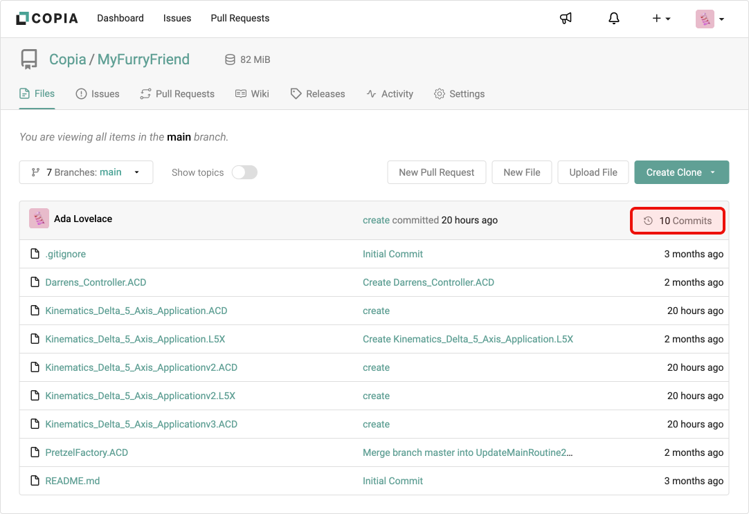Toggle the Show topics switch
The width and height of the screenshot is (749, 514).
[244, 172]
